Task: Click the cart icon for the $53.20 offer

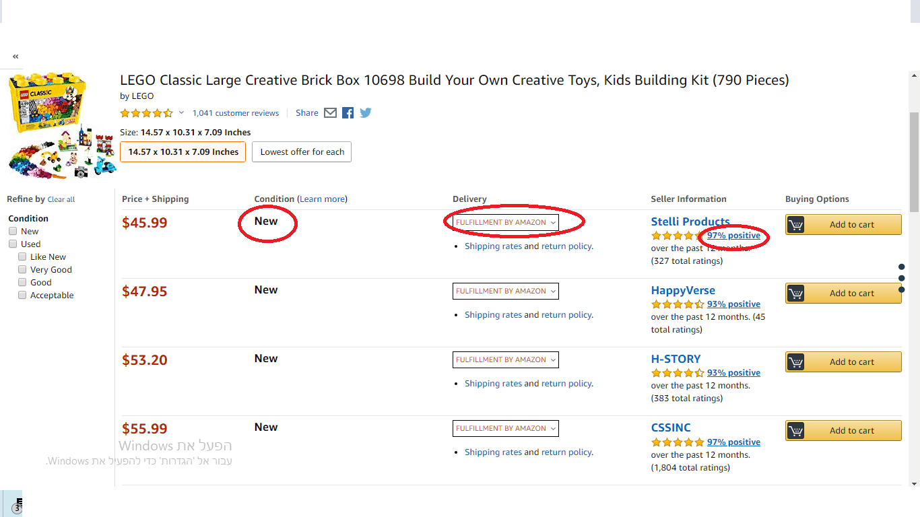Action: [795, 362]
